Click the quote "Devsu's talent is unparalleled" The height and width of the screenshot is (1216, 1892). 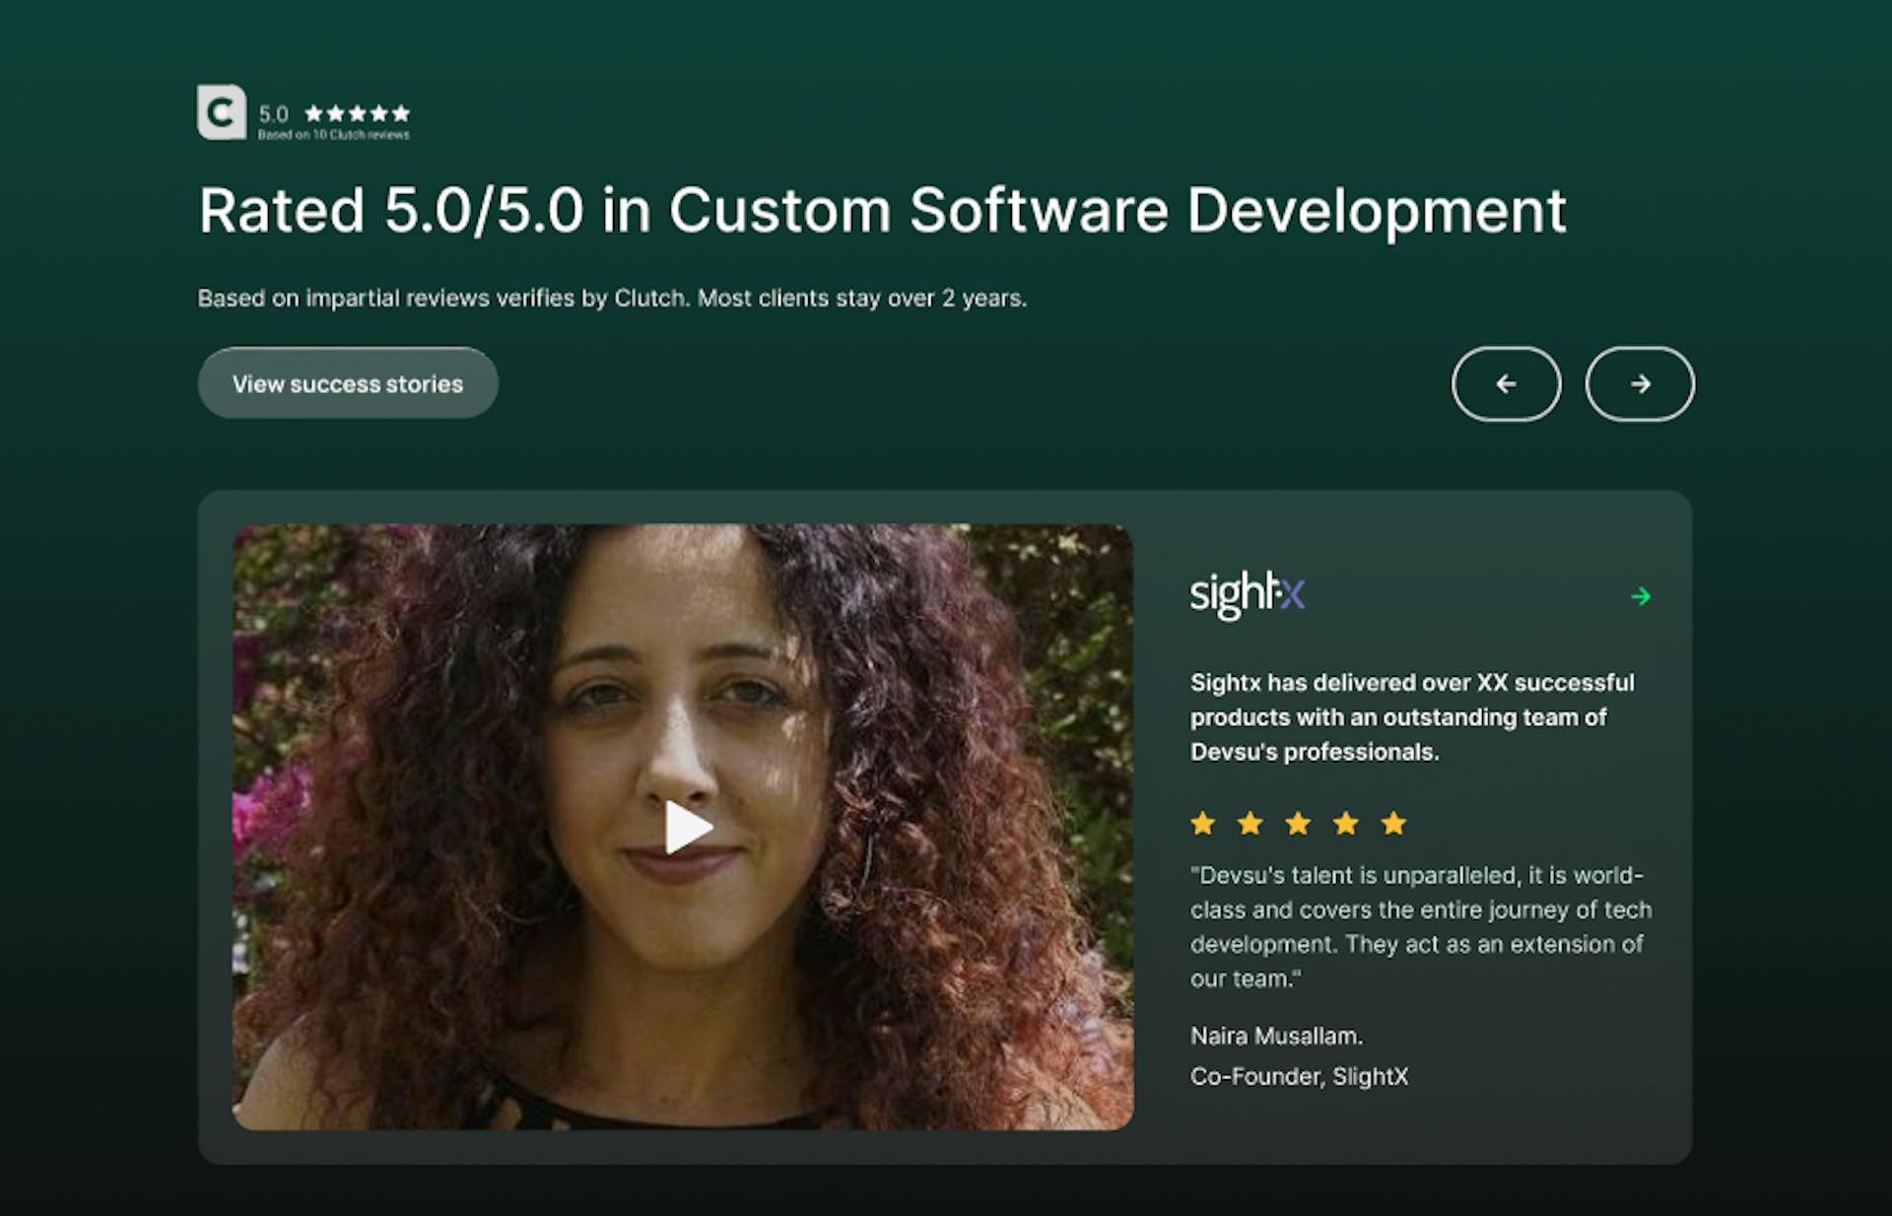click(1356, 875)
